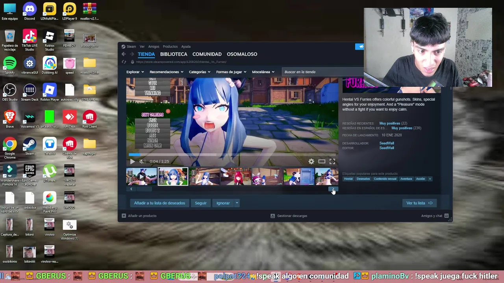
Task: Open Gestionar descargas
Action: 289,216
